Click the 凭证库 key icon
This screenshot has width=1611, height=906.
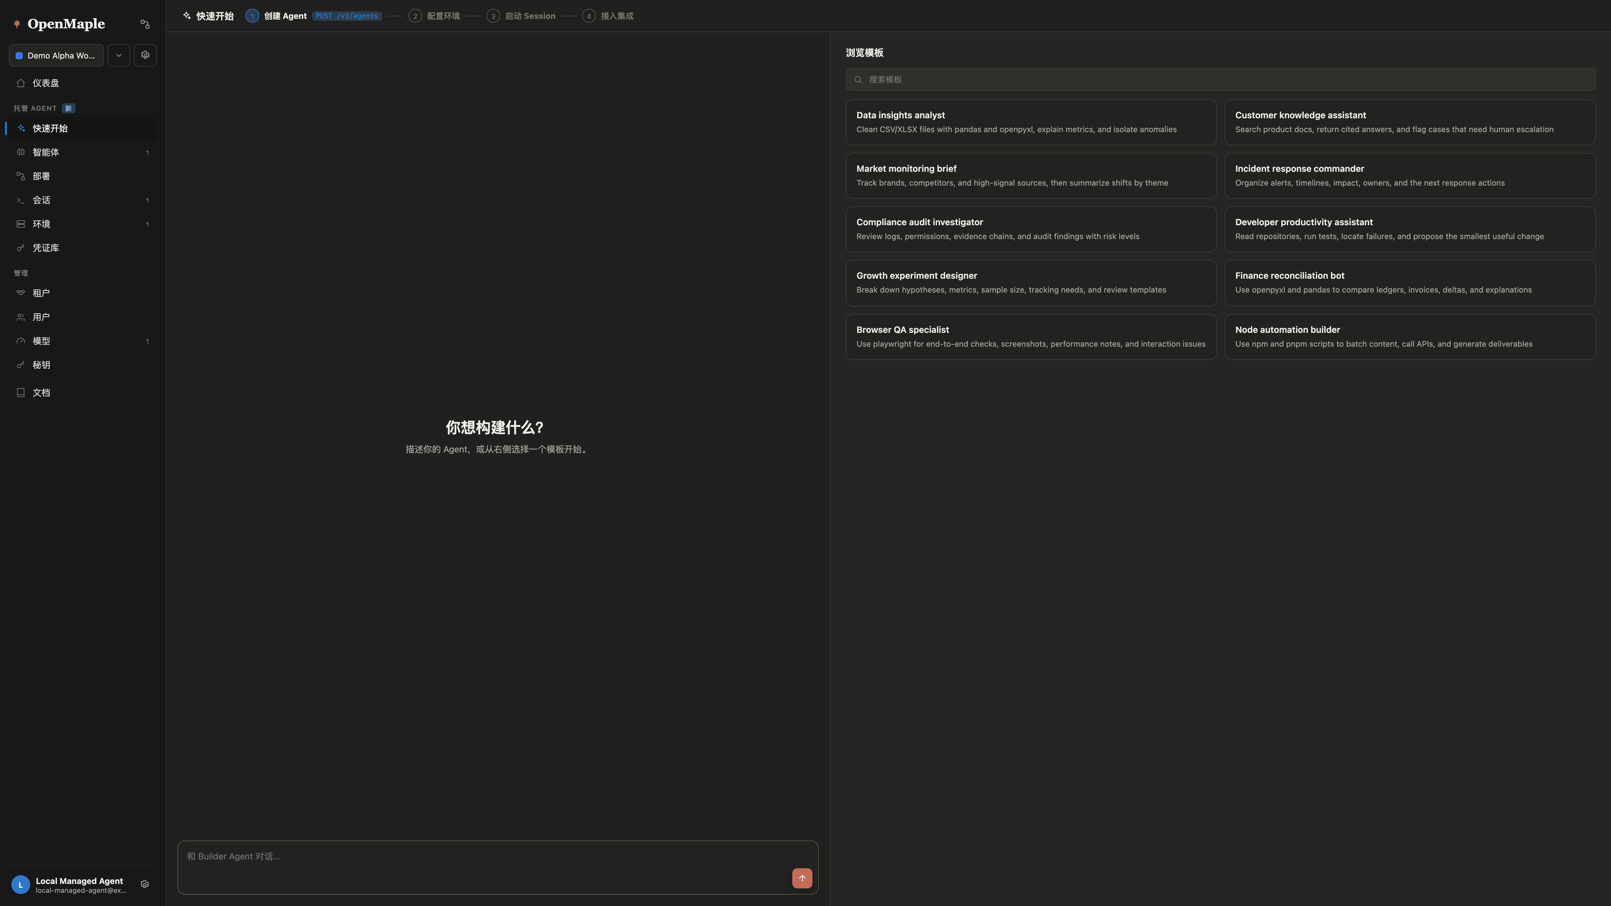tap(21, 248)
